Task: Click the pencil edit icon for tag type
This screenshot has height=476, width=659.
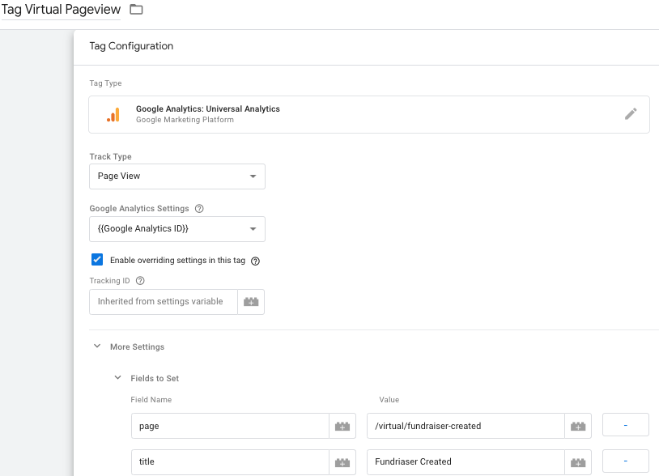Action: pos(631,114)
